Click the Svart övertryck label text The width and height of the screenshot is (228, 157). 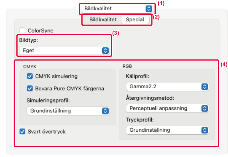47,132
